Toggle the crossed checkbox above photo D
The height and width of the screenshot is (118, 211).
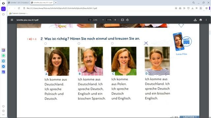click(x=146, y=43)
